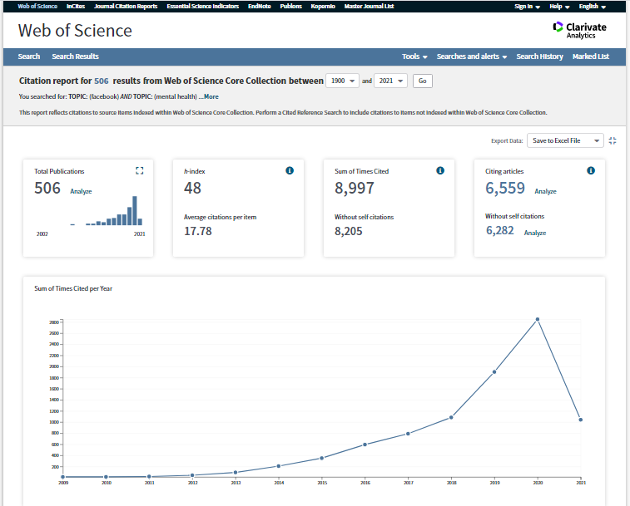Click the 2019 data point on chart
Viewport: 630px width, 506px height.
(494, 371)
